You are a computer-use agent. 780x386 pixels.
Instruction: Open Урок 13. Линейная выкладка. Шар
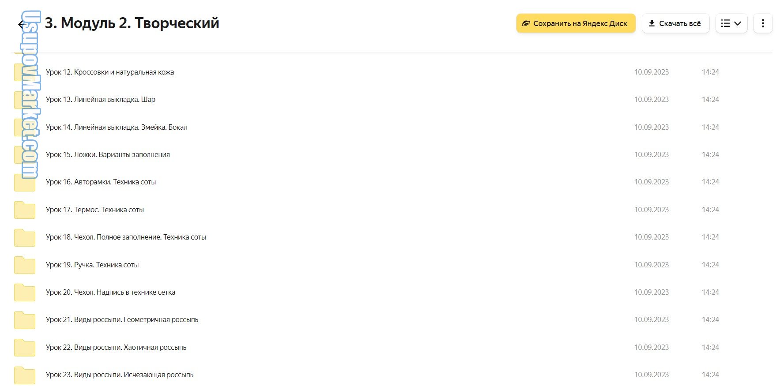pos(101,99)
